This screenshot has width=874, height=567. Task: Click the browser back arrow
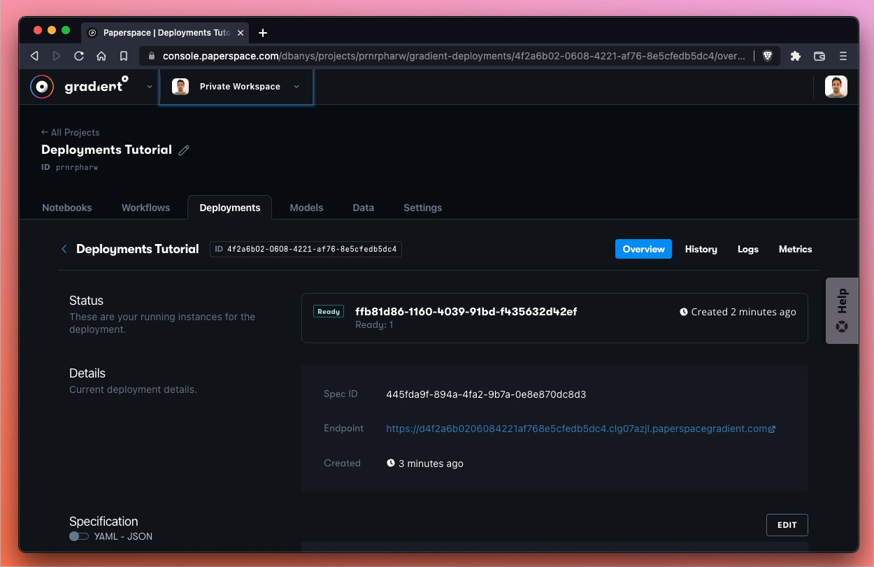pyautogui.click(x=34, y=56)
